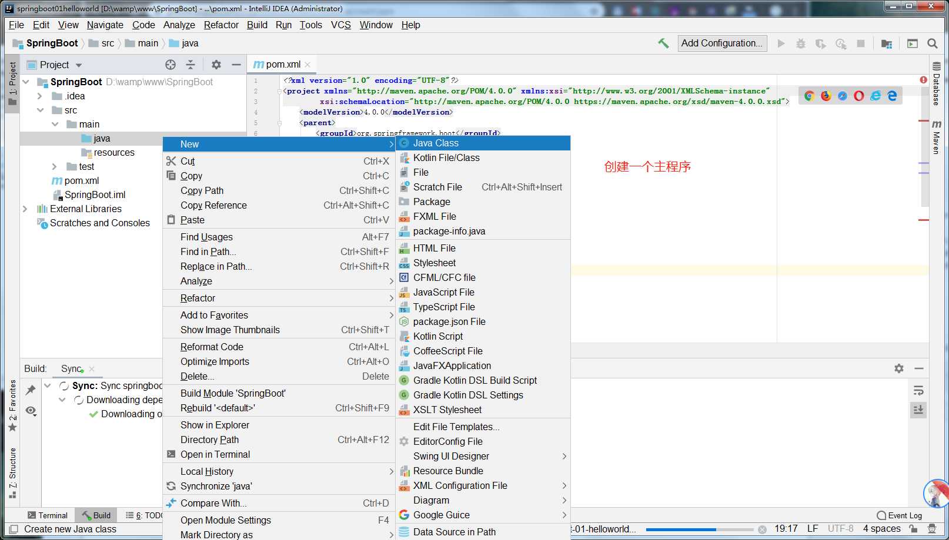Open in Edge browser icon
Viewport: 949px width, 540px height.
(892, 96)
